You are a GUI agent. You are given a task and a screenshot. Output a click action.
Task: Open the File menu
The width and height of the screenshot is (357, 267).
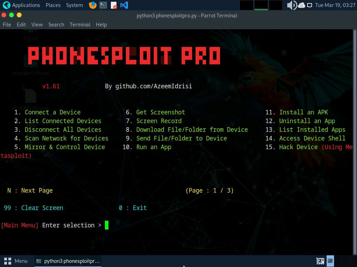(7, 25)
